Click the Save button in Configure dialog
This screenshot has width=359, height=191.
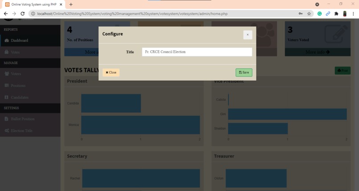point(244,72)
